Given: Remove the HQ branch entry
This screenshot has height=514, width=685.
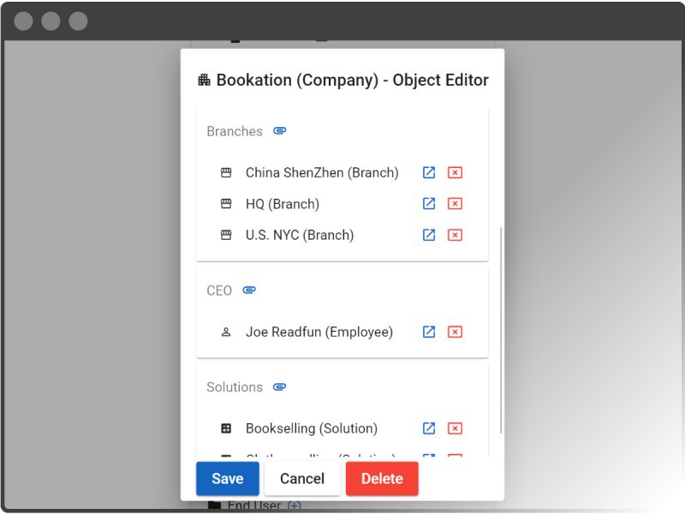Looking at the screenshot, I should (455, 204).
